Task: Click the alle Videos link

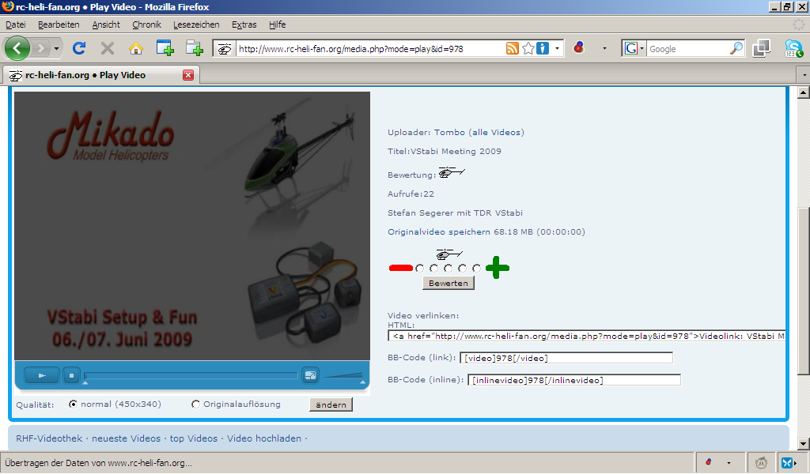Action: pos(497,133)
